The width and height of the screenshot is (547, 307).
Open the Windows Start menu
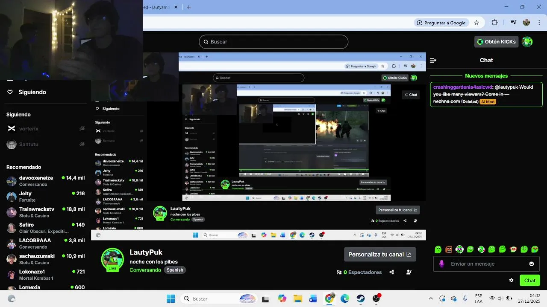pyautogui.click(x=171, y=299)
